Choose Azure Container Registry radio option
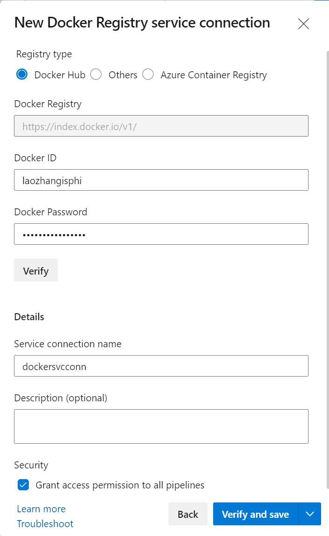The width and height of the screenshot is (329, 536). click(x=148, y=75)
